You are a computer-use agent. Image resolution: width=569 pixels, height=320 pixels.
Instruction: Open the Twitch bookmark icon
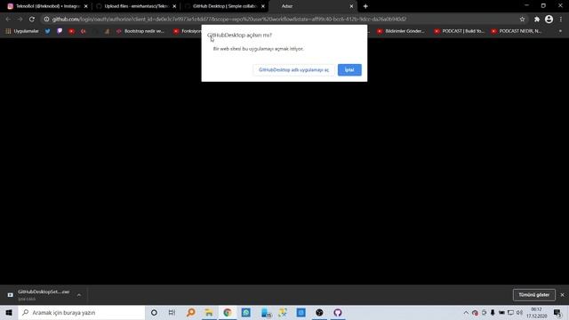(x=60, y=31)
